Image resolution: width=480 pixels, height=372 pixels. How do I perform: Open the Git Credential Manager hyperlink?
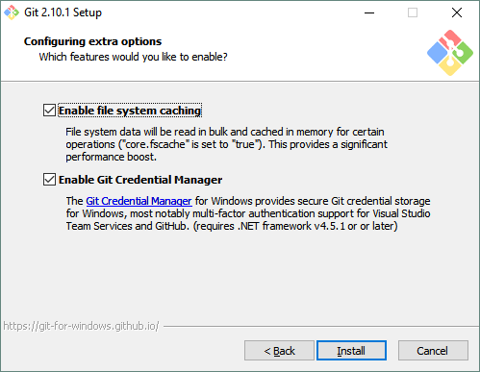click(x=139, y=201)
